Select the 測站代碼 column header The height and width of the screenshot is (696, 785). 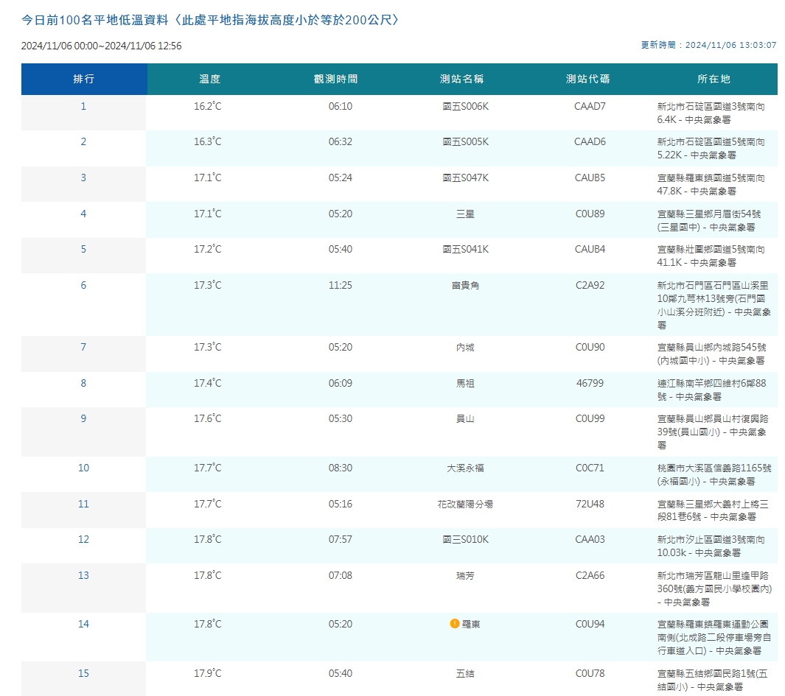click(587, 79)
